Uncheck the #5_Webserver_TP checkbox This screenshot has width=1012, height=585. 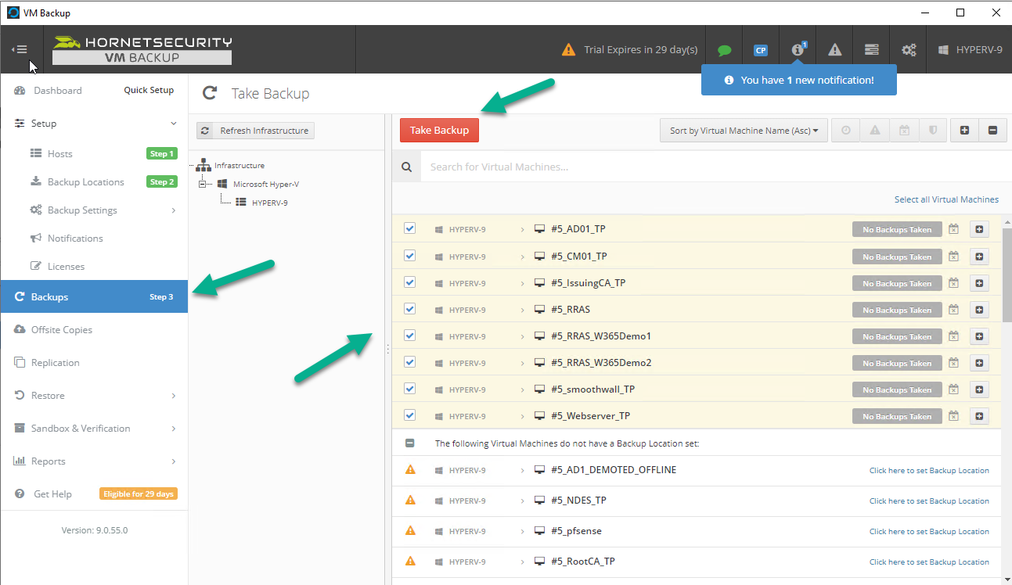(409, 415)
